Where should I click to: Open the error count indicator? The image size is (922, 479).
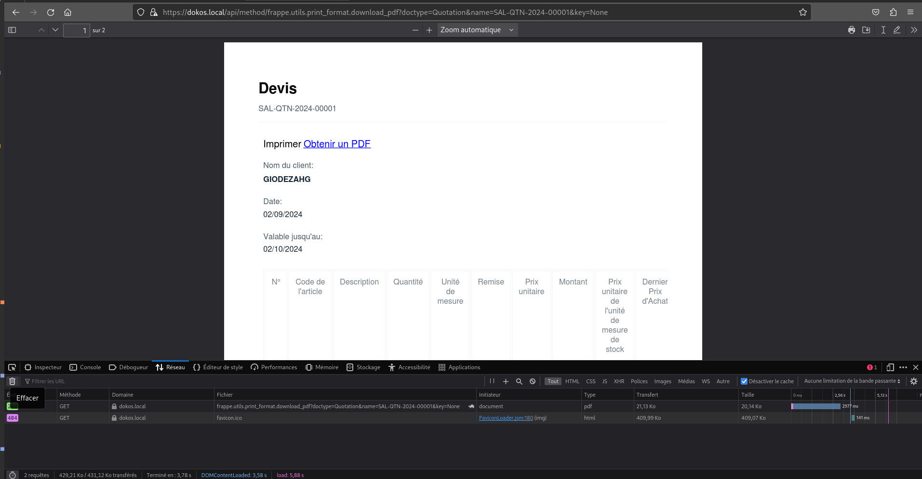pyautogui.click(x=872, y=367)
